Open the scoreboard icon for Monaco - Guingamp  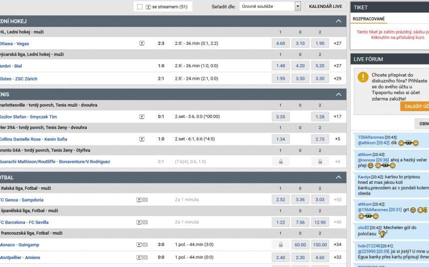coord(145,245)
